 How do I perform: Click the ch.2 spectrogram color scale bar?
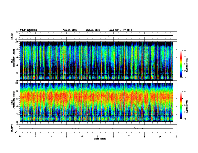[x=181, y=105]
